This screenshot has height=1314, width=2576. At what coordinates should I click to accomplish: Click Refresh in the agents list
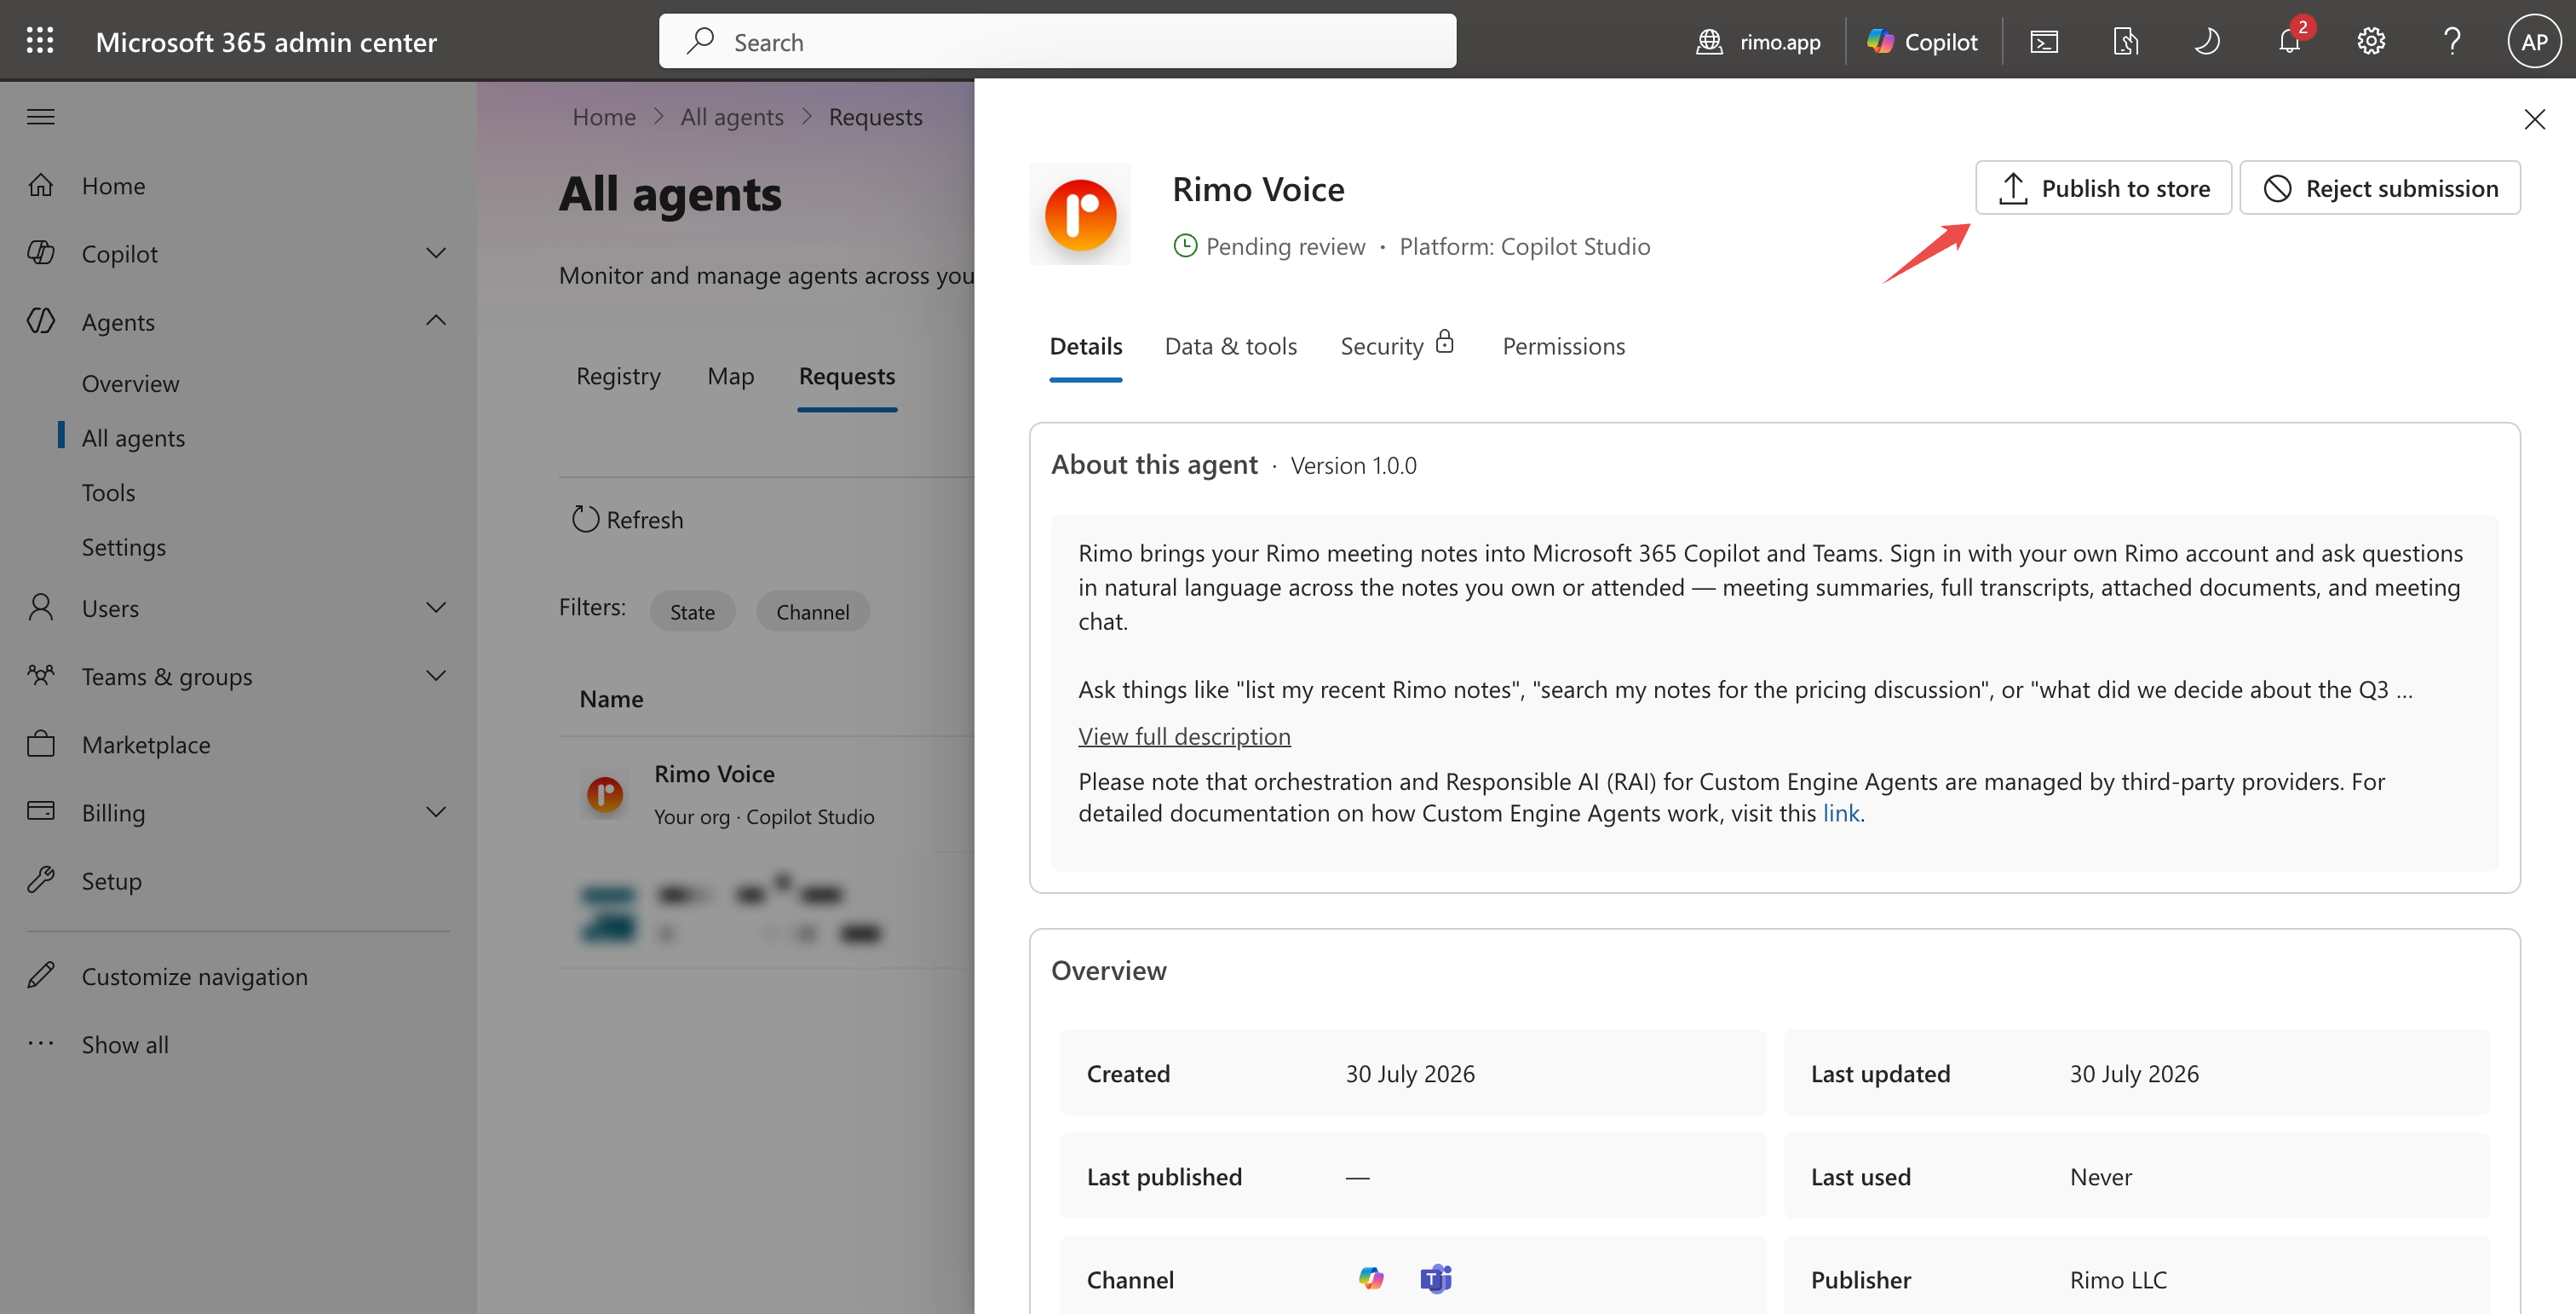click(x=628, y=520)
